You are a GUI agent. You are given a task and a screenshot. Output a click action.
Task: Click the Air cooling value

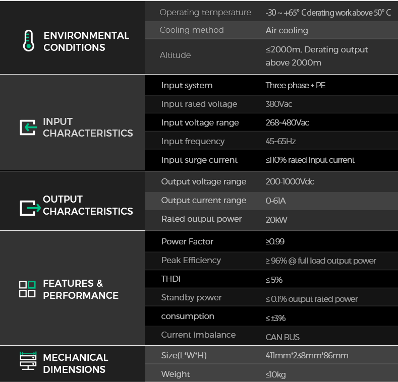(287, 30)
